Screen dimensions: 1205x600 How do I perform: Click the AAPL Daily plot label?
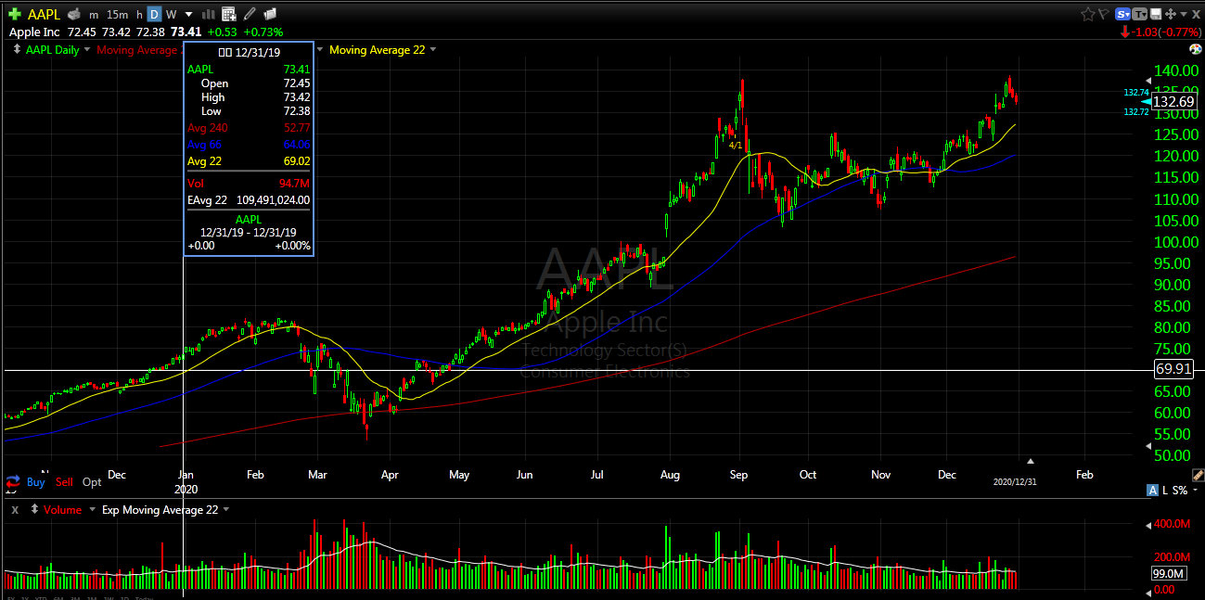coord(53,50)
